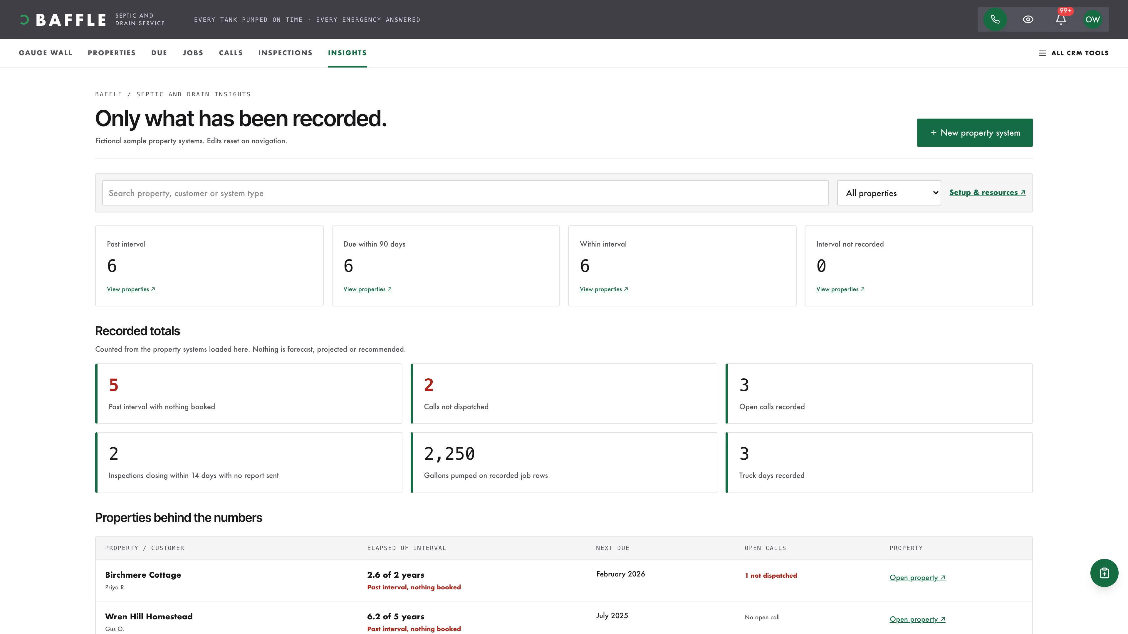Open notifications bell with 99+ badge
Screen dimensions: 1128x634
coord(1060,19)
